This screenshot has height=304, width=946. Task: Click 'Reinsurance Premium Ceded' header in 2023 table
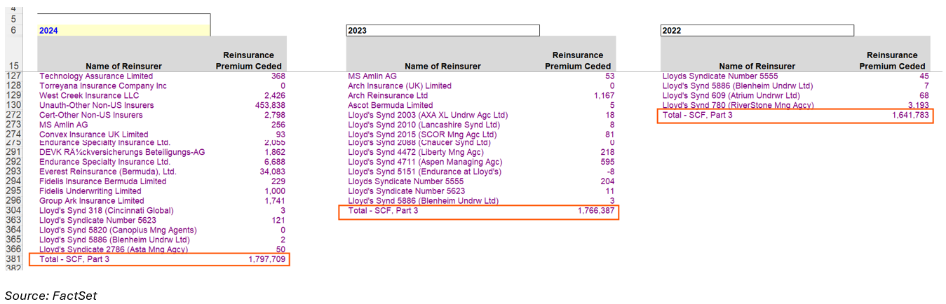tap(578, 60)
